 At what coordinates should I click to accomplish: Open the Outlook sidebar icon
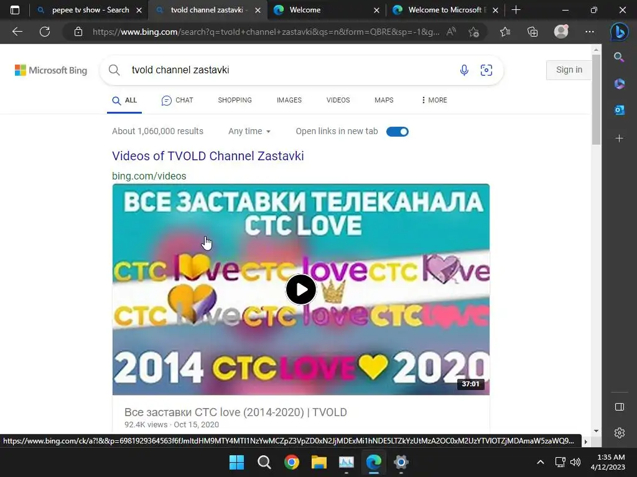[619, 110]
